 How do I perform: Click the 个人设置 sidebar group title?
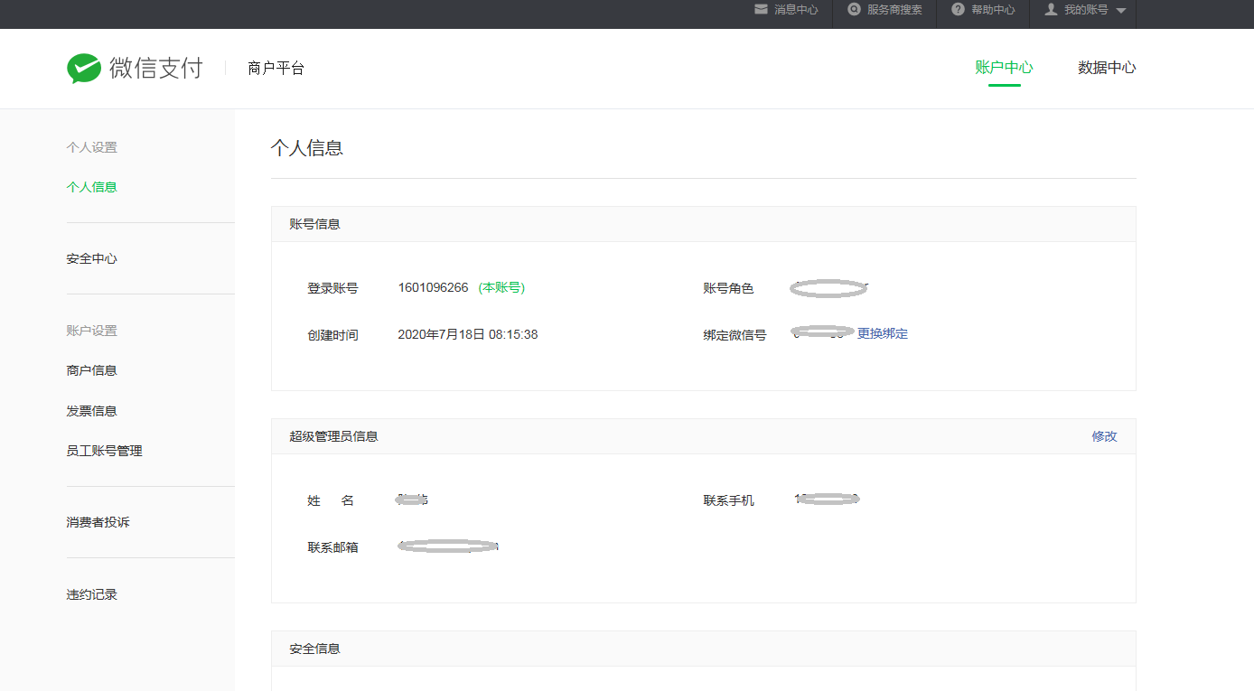click(92, 147)
